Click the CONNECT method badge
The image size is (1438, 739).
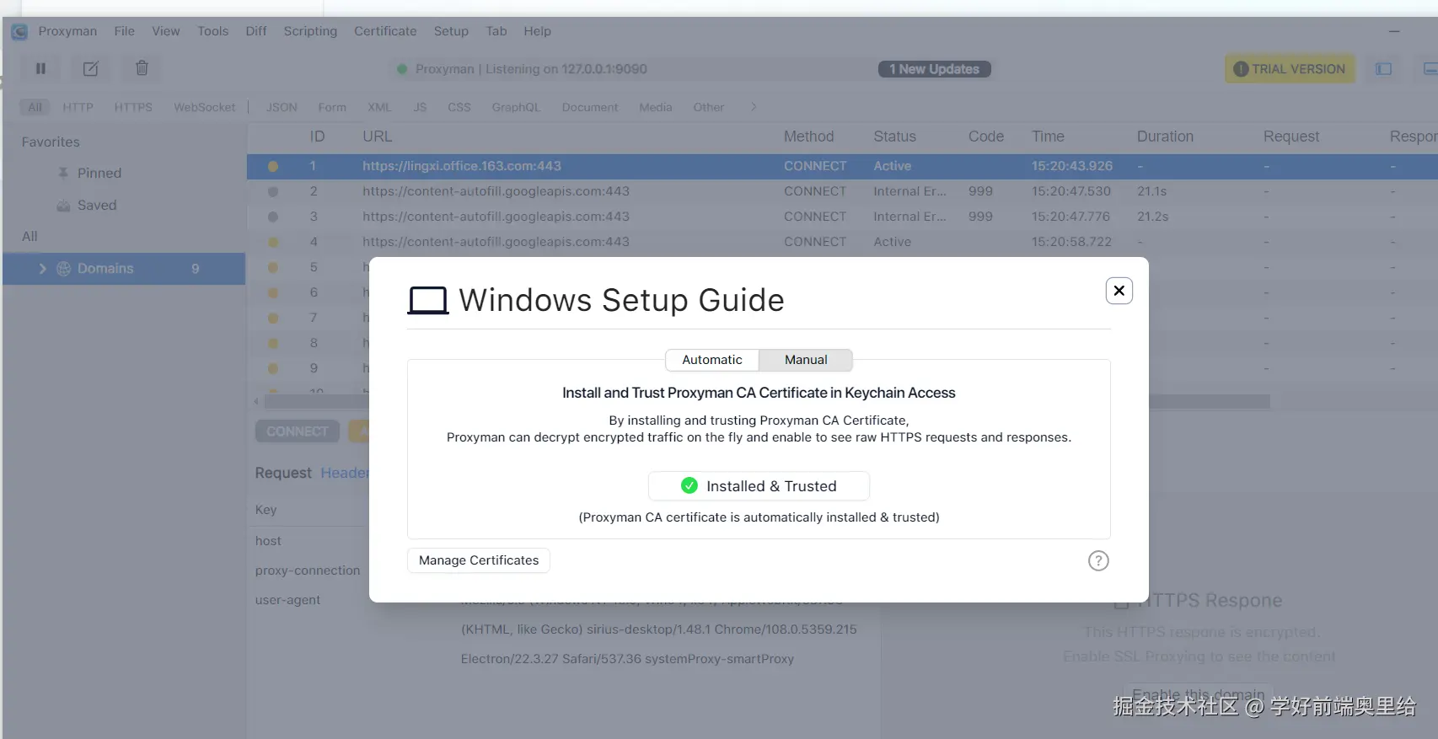pos(298,431)
